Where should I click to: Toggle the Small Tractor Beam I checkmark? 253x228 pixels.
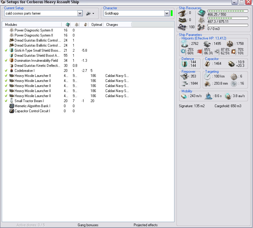6,101
